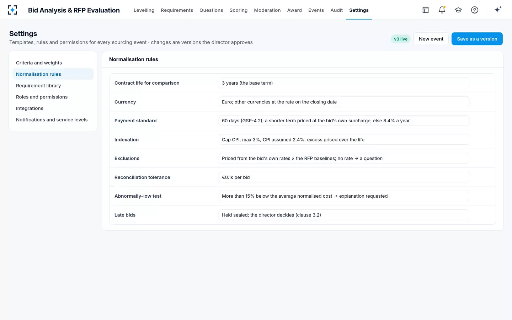Edit the Currency rule field
The image size is (512, 320).
(344, 102)
